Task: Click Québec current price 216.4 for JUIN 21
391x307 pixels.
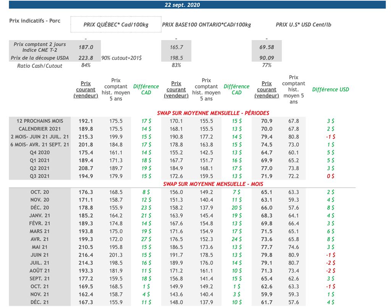Action: pyautogui.click(x=86, y=255)
